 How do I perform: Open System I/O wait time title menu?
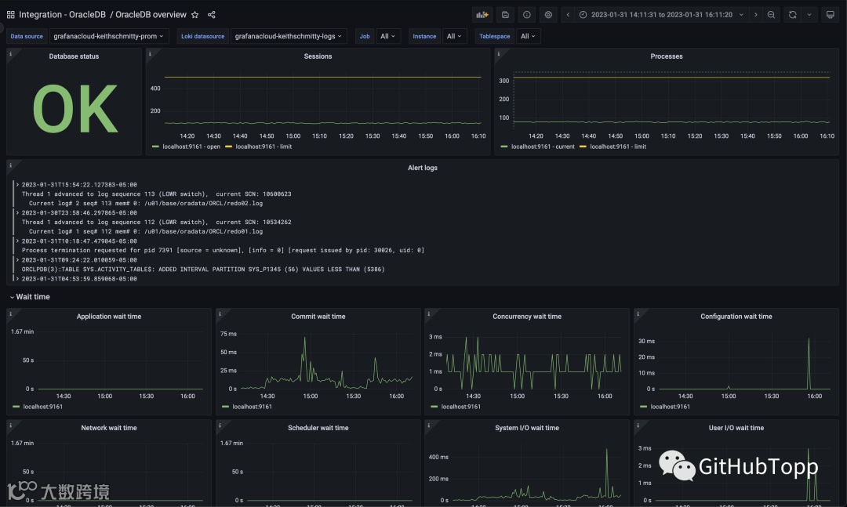pyautogui.click(x=527, y=428)
